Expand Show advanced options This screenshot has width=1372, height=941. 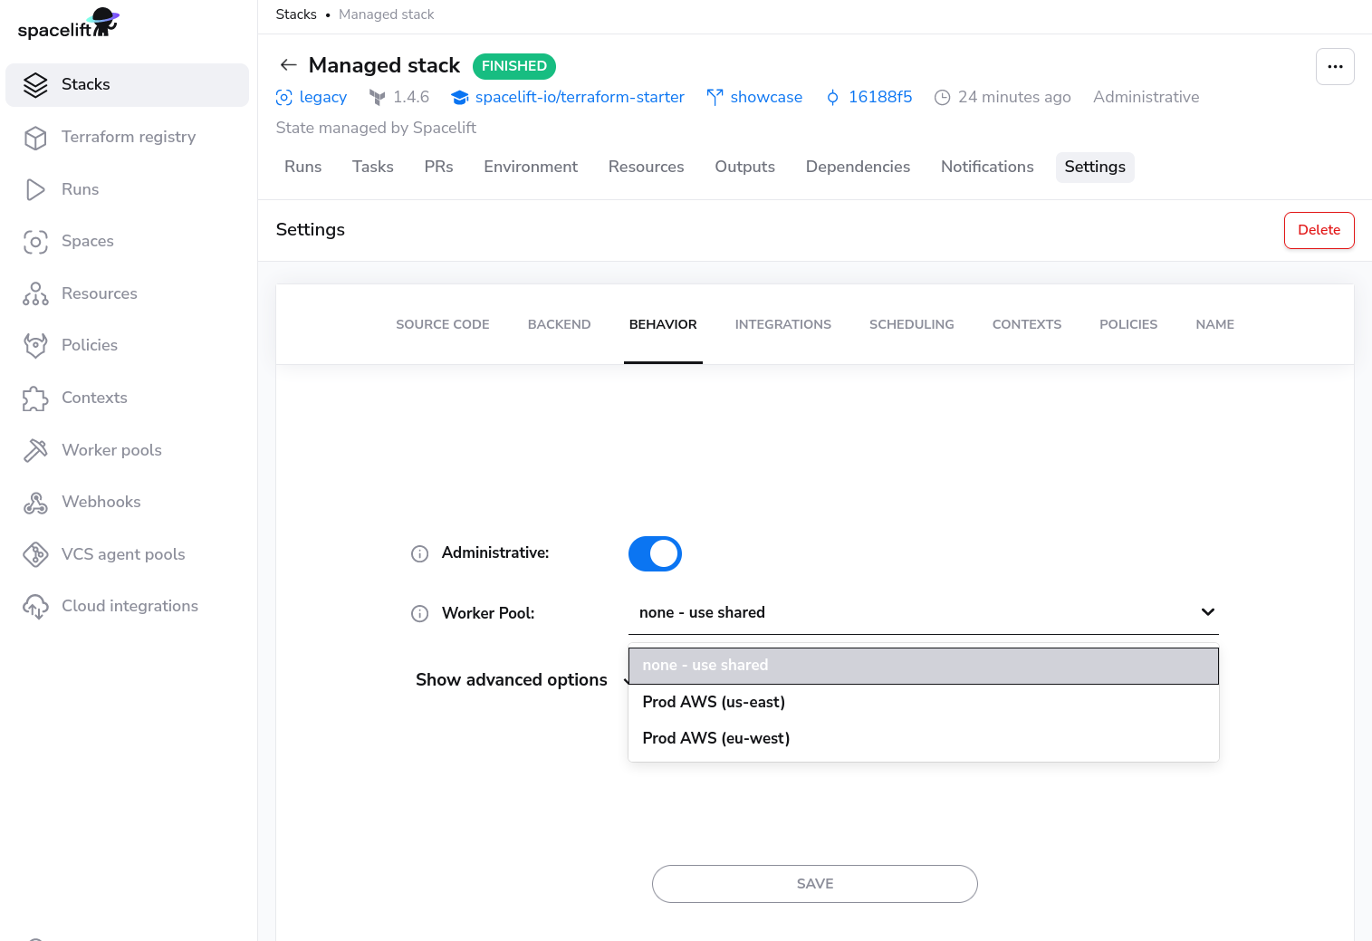(x=511, y=679)
